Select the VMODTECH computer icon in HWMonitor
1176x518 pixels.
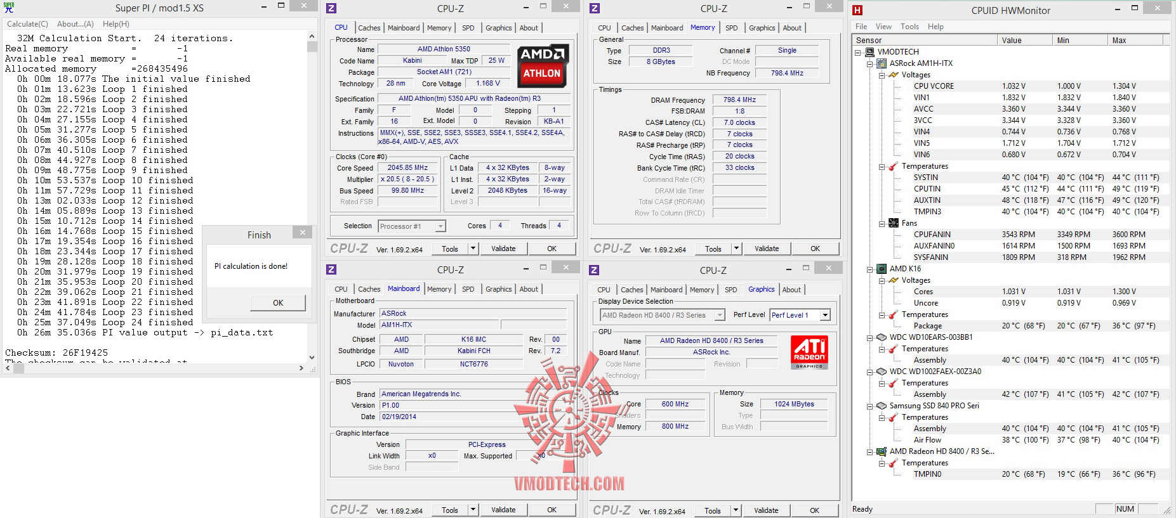pyautogui.click(x=870, y=52)
